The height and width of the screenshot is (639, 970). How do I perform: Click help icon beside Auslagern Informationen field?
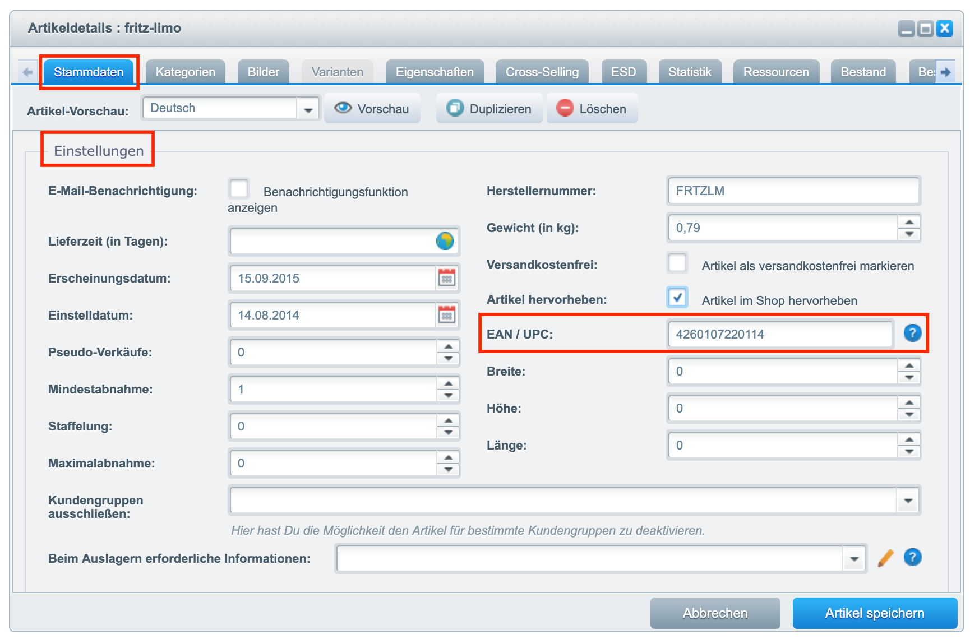click(x=912, y=558)
